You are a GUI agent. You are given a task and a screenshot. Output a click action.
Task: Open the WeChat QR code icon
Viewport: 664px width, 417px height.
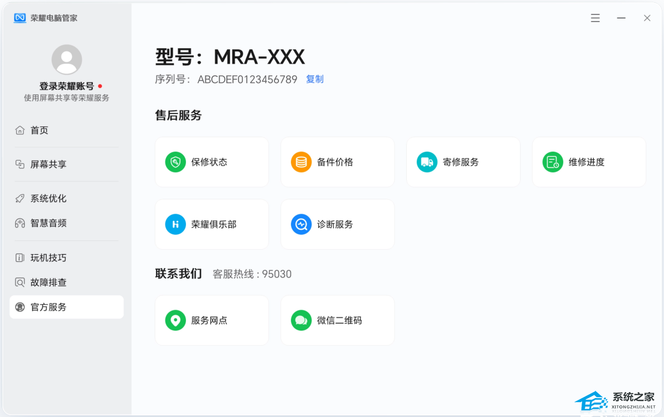click(x=302, y=320)
